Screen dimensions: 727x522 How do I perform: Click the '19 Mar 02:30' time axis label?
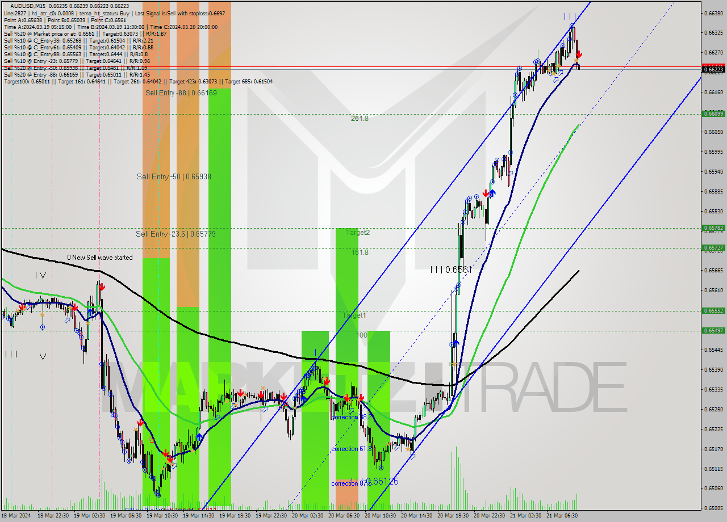tap(89, 516)
